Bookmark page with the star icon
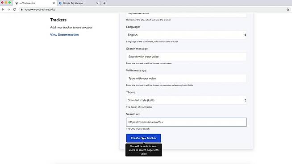Image resolution: width=292 pixels, height=164 pixels. (x=288, y=9)
